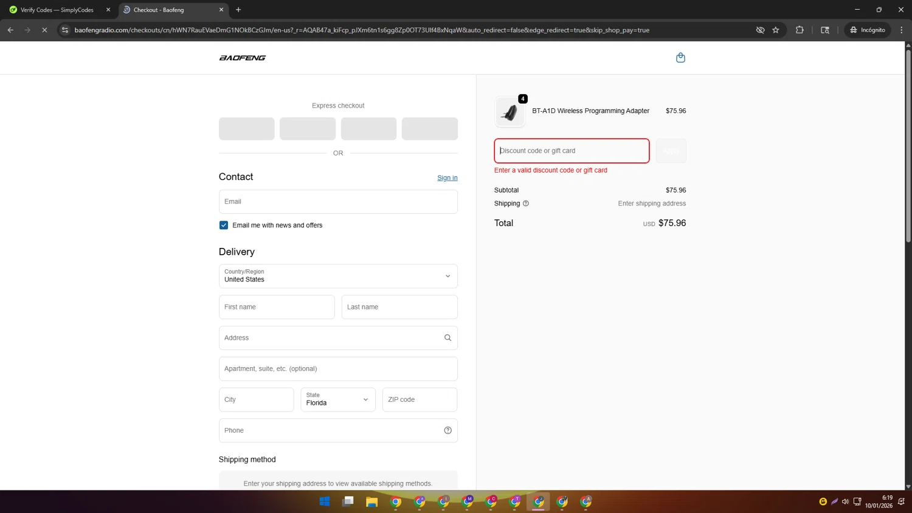Focus the City field
Image resolution: width=912 pixels, height=513 pixels.
coord(257,399)
